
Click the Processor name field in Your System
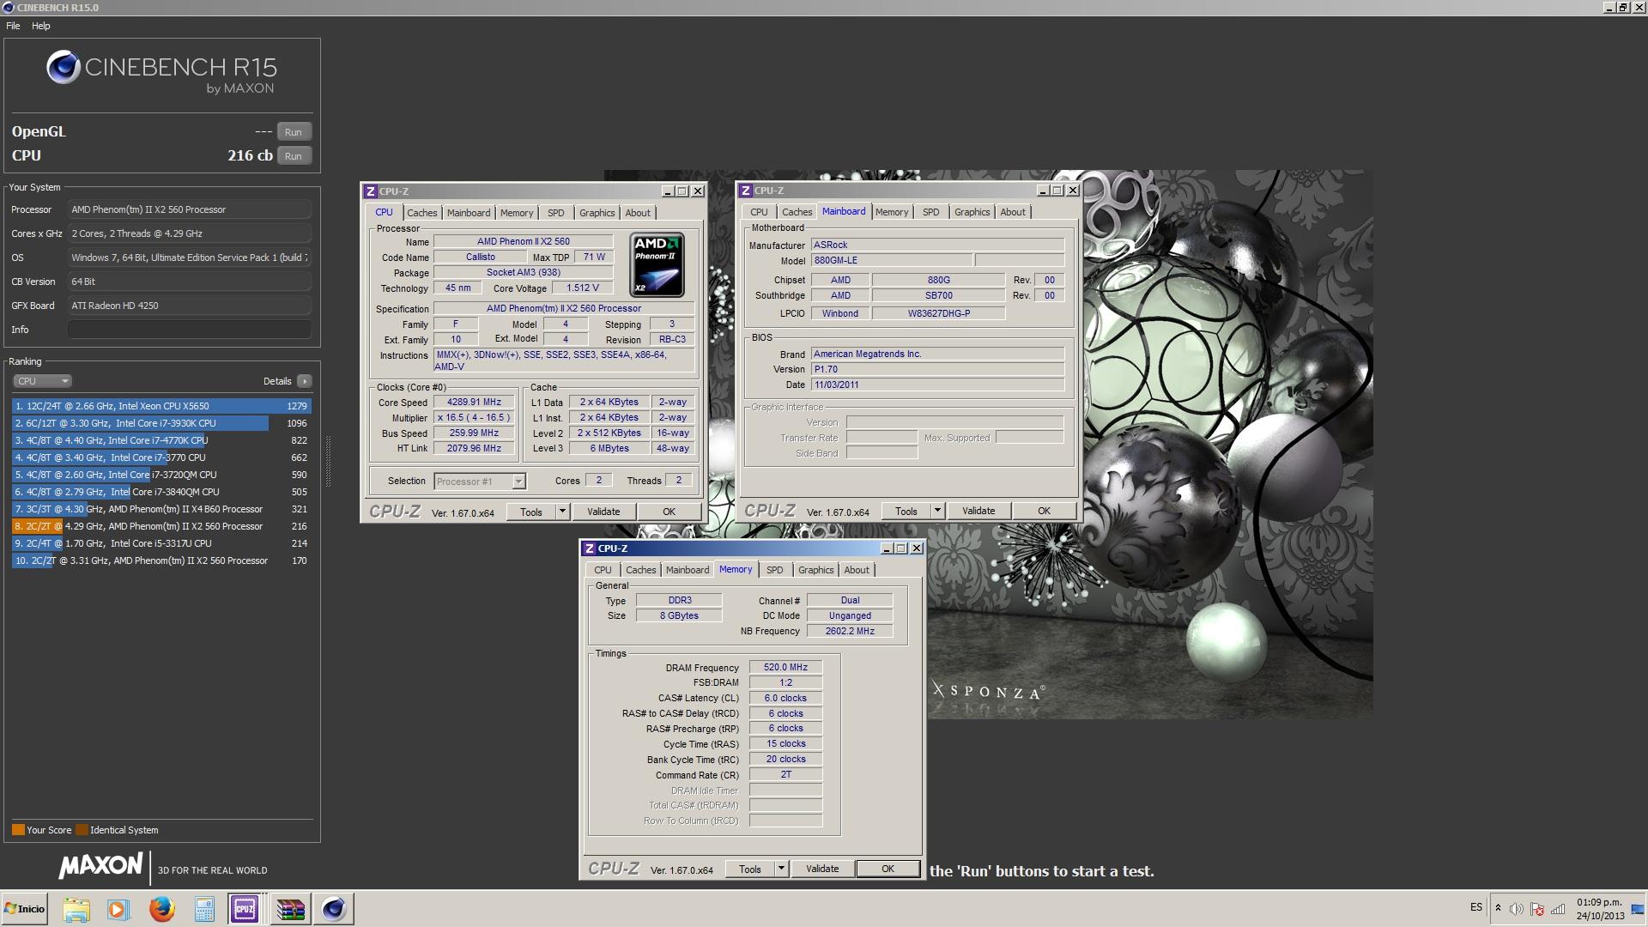click(190, 209)
